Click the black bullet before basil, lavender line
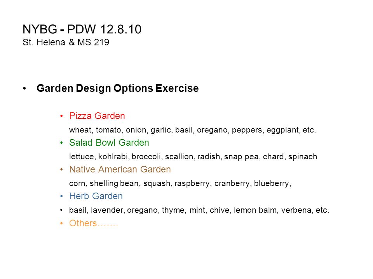Image resolution: width=373 pixels, height=279 pixels. pos(62,210)
